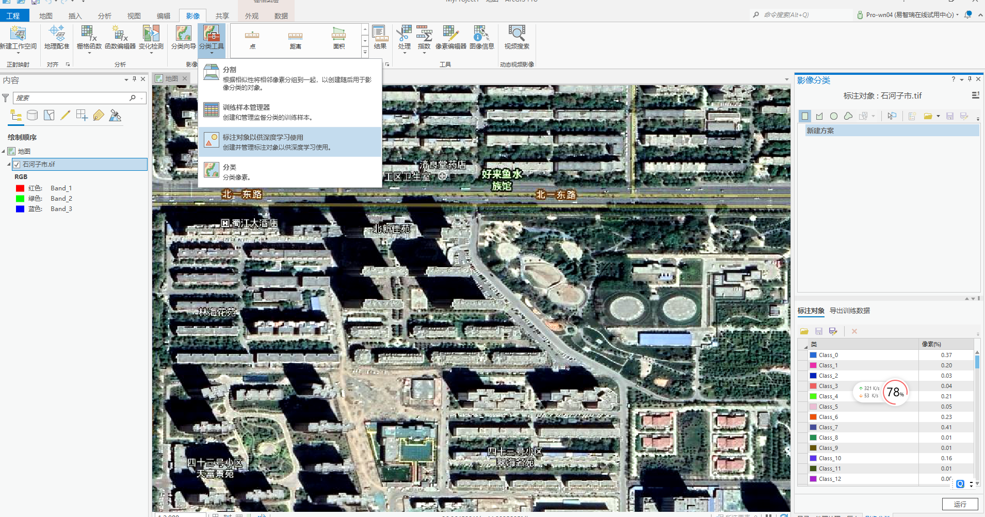Click the 视频搜索 video search icon
985x517 pixels.
coord(516,34)
